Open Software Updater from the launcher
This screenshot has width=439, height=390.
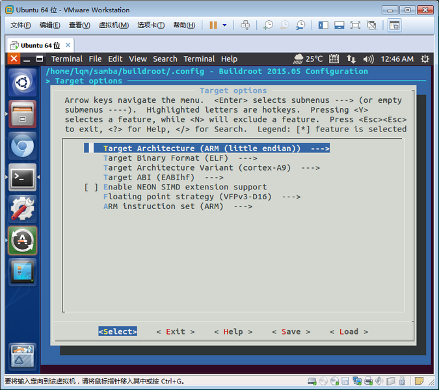tap(23, 240)
